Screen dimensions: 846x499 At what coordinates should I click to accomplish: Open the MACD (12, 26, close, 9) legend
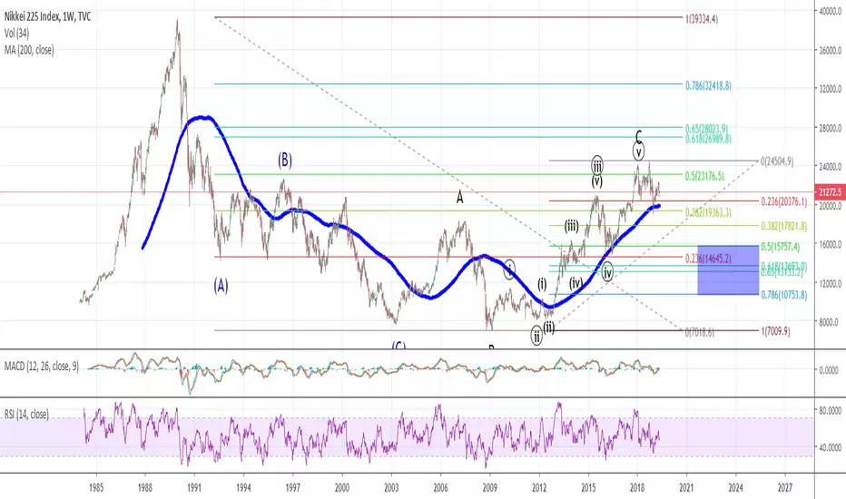pyautogui.click(x=42, y=367)
